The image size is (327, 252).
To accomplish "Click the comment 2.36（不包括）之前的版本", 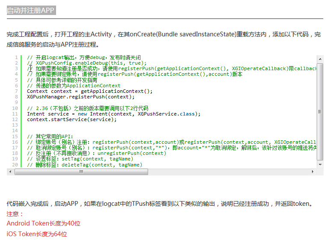I will click(x=88, y=108).
